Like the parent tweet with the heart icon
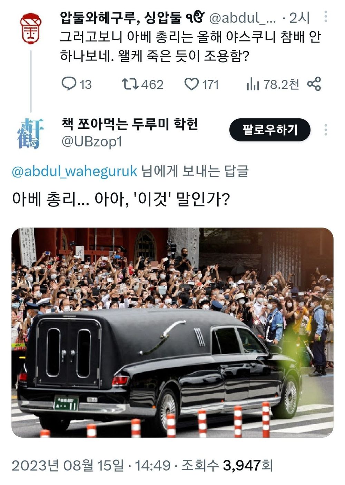Image resolution: width=345 pixels, height=485 pixels. click(x=191, y=84)
